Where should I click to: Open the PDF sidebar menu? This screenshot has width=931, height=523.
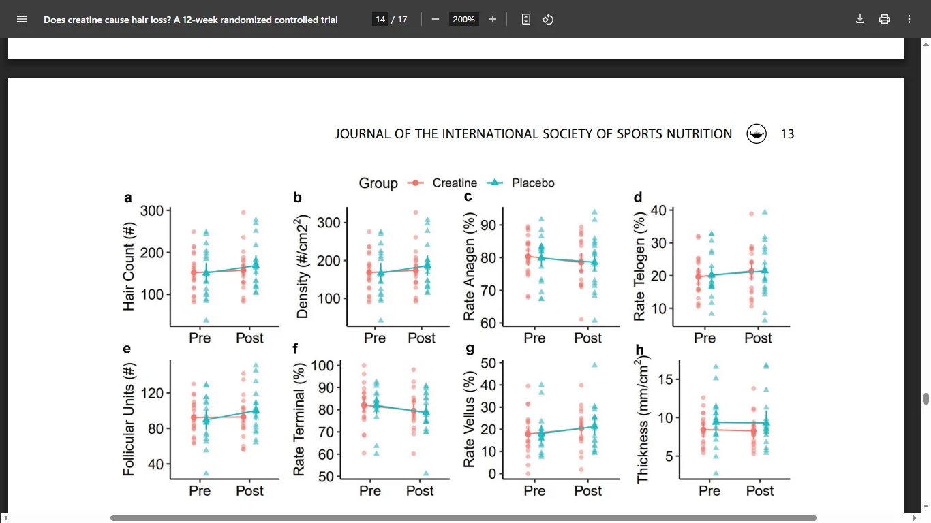pos(21,19)
